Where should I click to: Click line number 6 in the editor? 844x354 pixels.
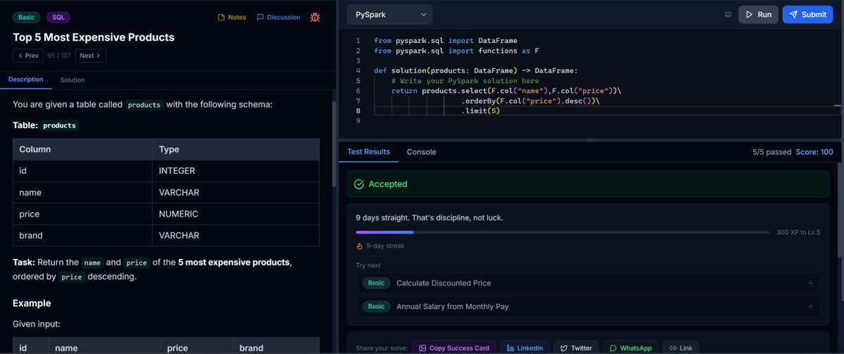(x=358, y=91)
